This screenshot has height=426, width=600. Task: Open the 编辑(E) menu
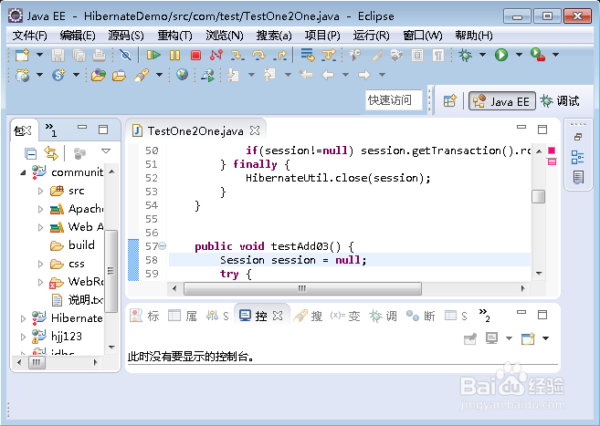pyautogui.click(x=78, y=36)
